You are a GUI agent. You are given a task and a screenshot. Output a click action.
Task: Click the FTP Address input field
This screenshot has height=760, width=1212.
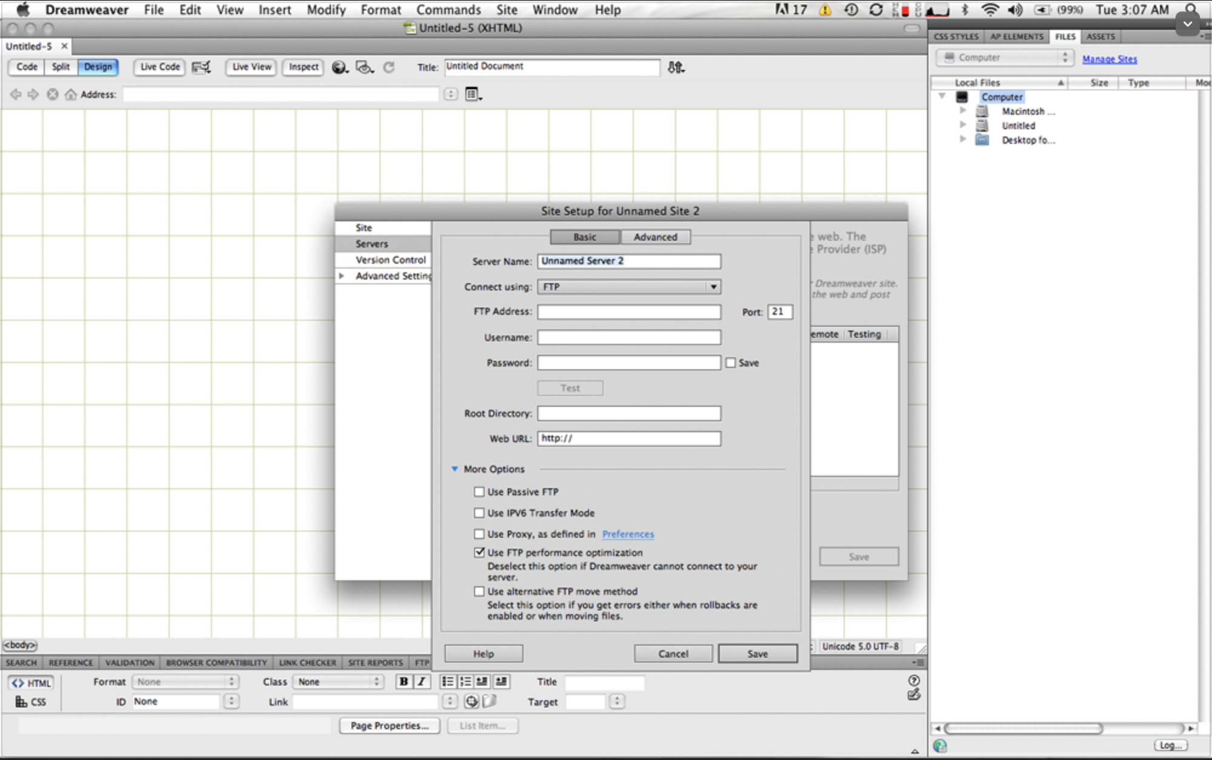(x=628, y=312)
